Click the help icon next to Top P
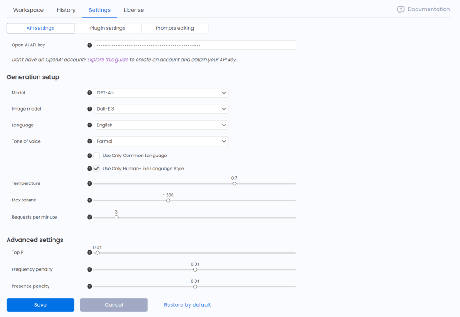460x317 pixels. click(x=89, y=252)
